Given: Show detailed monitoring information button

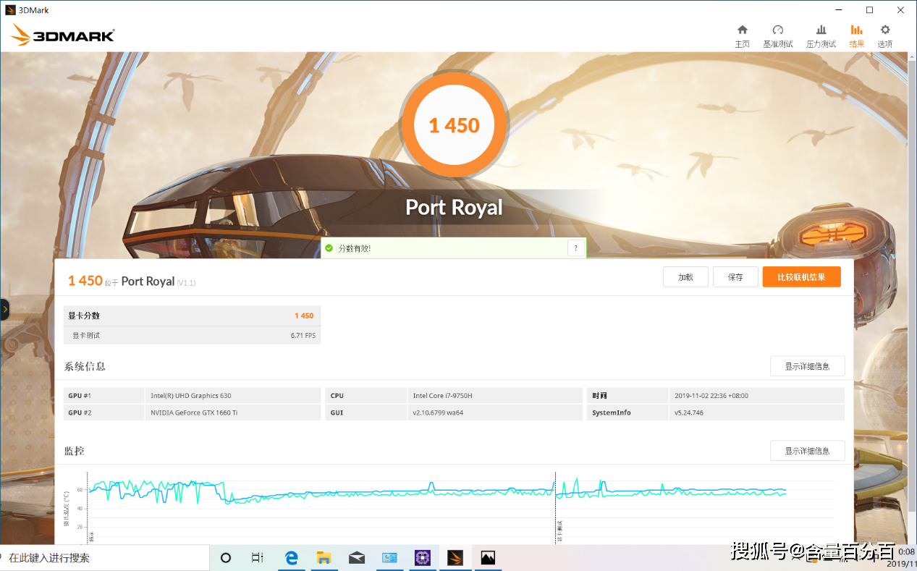Looking at the screenshot, I should pos(807,451).
